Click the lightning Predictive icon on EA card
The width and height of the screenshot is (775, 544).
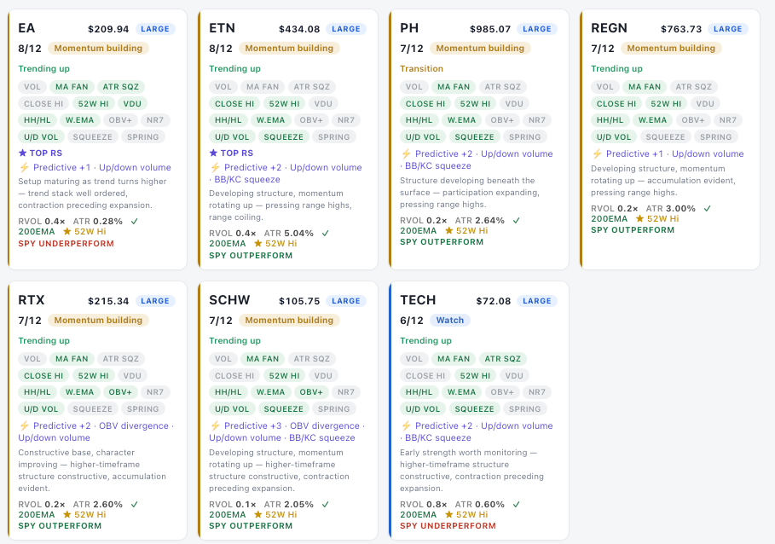point(24,167)
